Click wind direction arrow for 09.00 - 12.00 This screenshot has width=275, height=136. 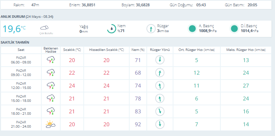(160, 73)
